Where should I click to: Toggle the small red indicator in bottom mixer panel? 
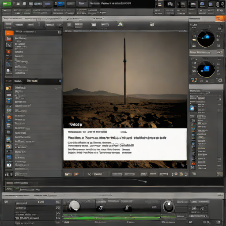[x=154, y=207]
